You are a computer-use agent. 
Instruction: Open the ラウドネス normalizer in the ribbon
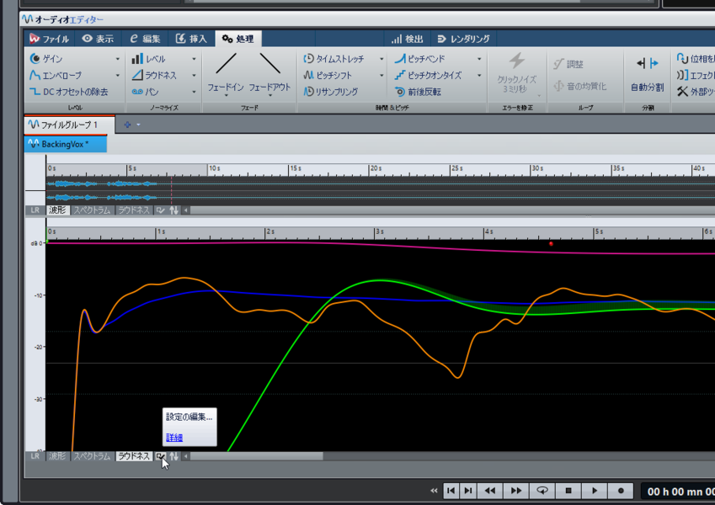[154, 75]
